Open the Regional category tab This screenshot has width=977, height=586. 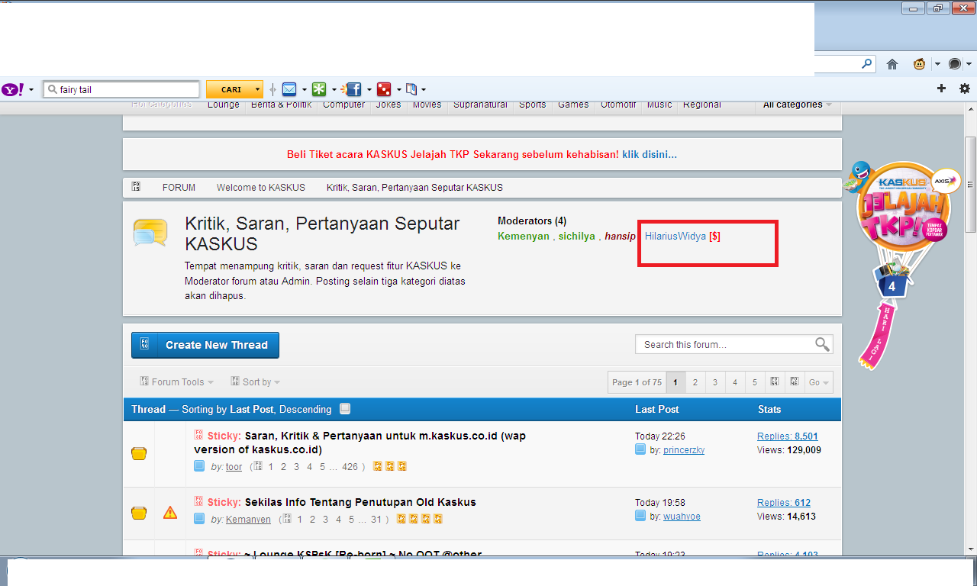click(702, 105)
